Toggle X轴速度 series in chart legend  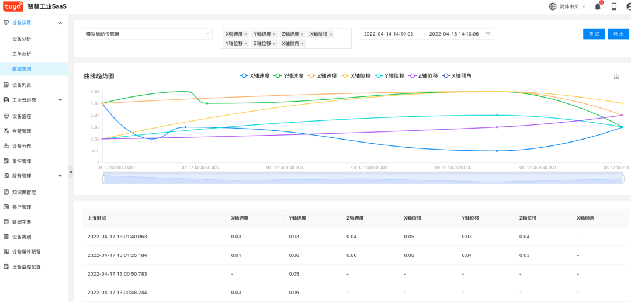(255, 76)
